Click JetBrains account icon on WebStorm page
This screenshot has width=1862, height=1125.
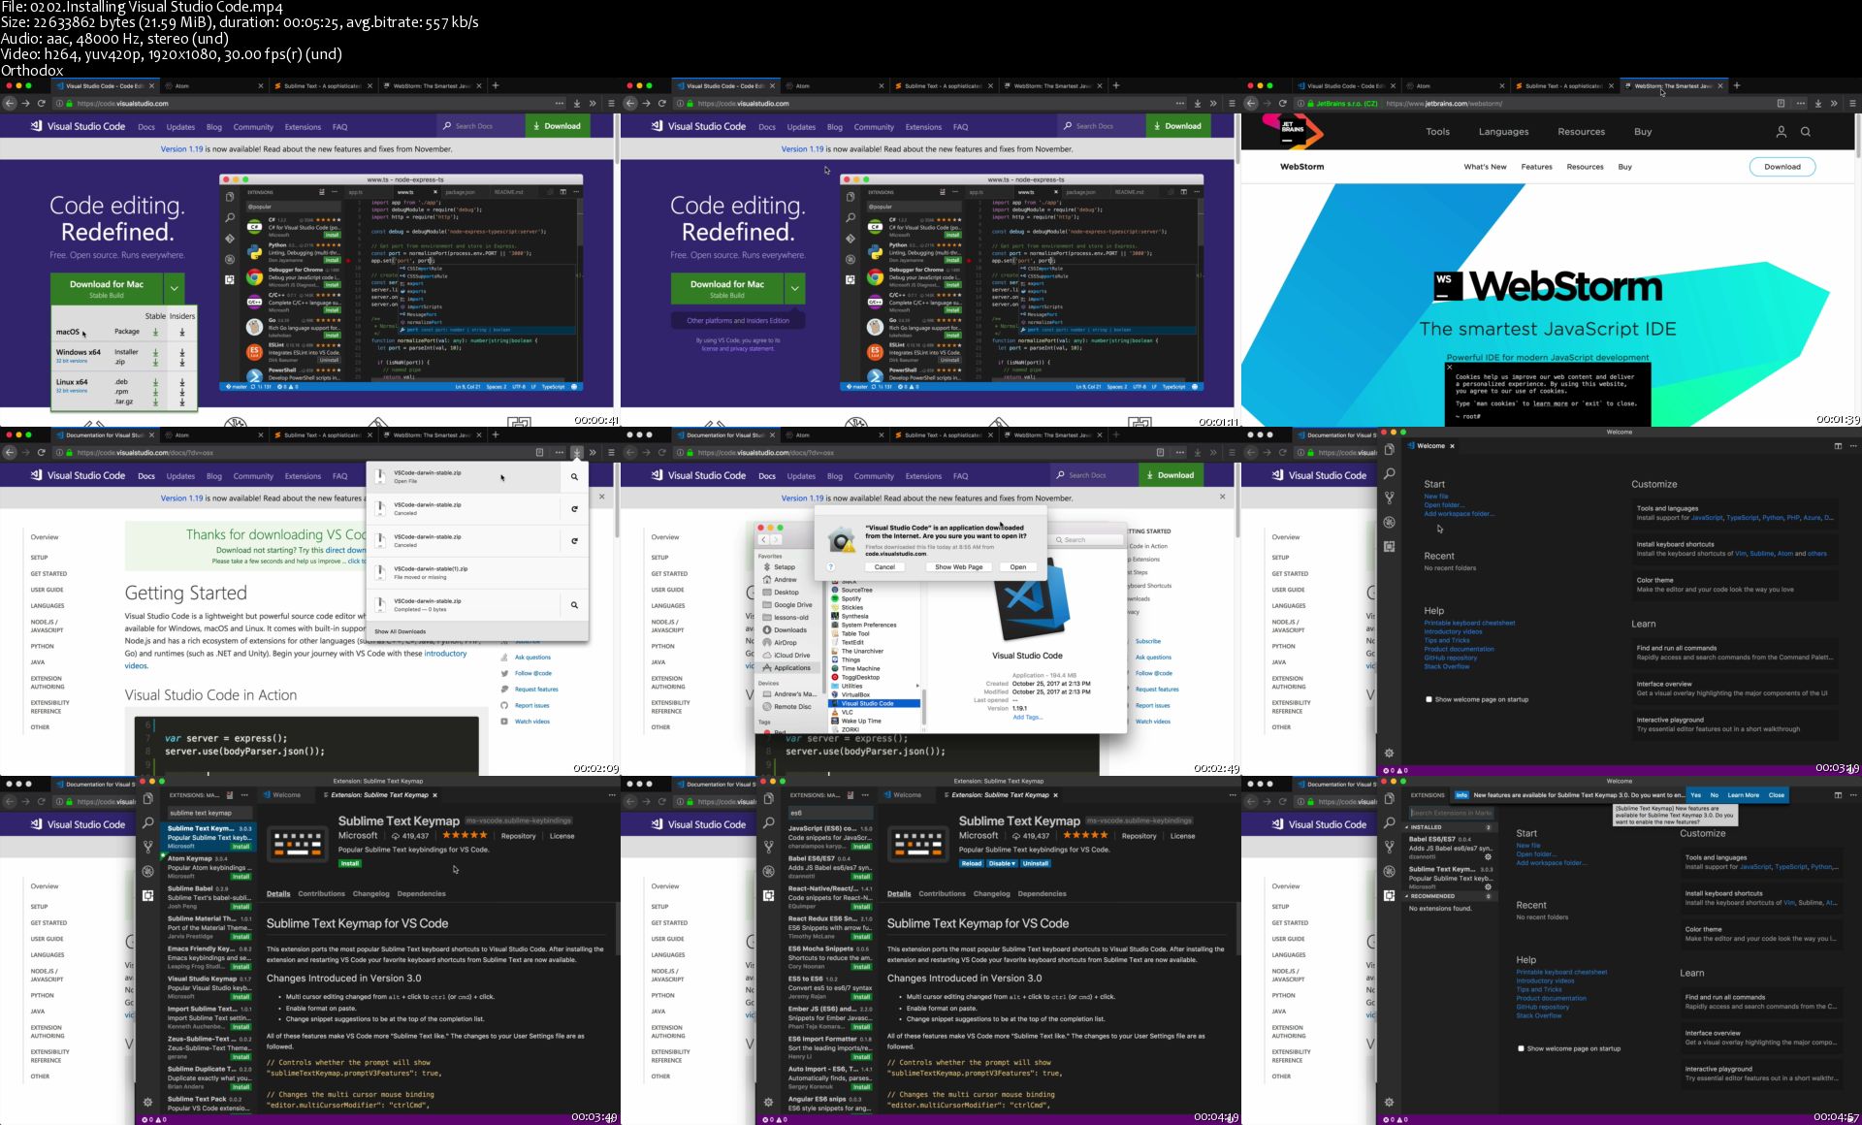[x=1781, y=132]
